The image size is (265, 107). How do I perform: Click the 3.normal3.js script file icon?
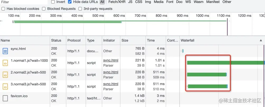pyautogui.click(x=5, y=86)
